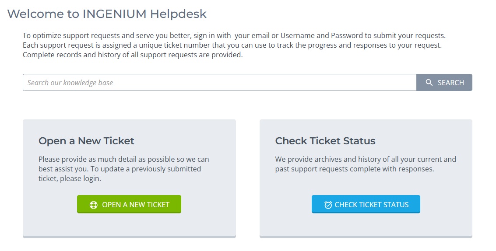Hit the blue CHECK TICKET STATUS button

(x=366, y=204)
